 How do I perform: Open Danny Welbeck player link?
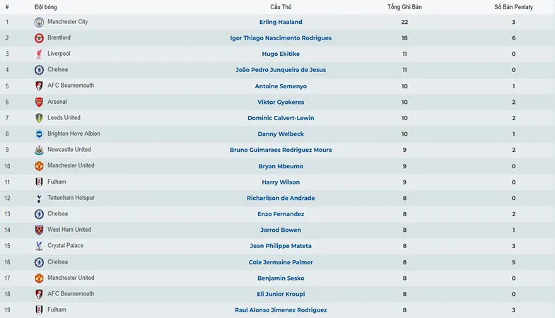281,134
